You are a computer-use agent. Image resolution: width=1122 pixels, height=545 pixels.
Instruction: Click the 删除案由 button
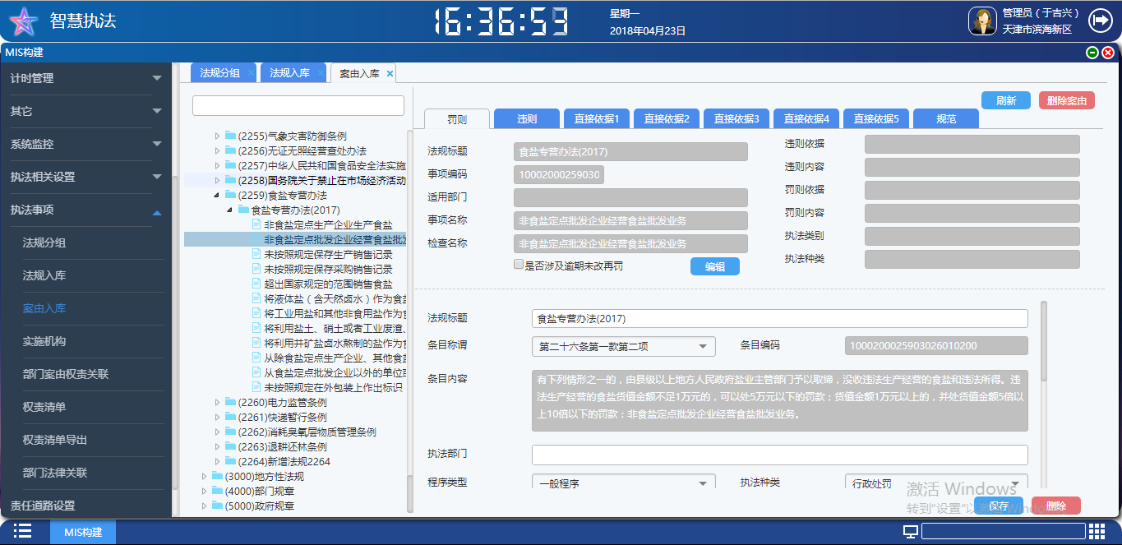pyautogui.click(x=1066, y=101)
